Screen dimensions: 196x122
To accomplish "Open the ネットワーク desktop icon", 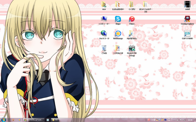I will coord(104,35).
